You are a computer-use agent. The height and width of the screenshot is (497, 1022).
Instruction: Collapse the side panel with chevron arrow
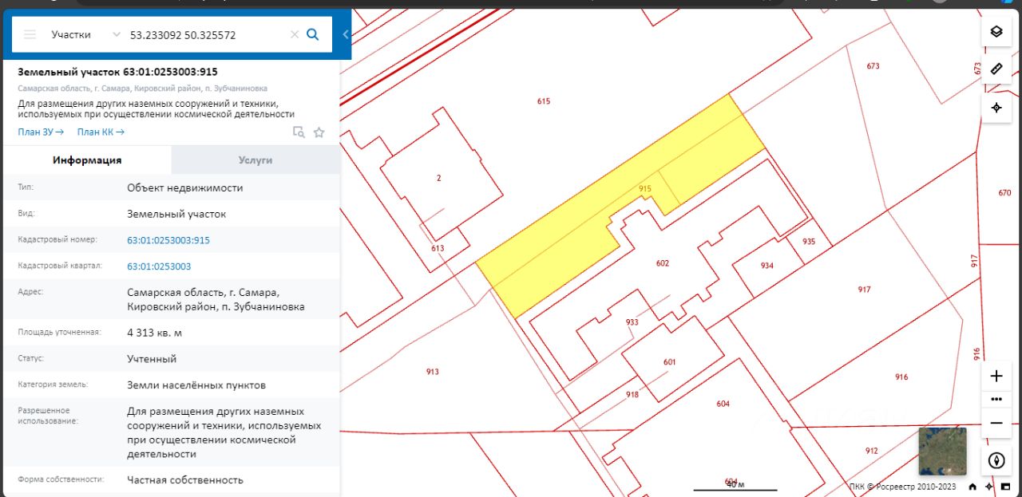pos(346,34)
